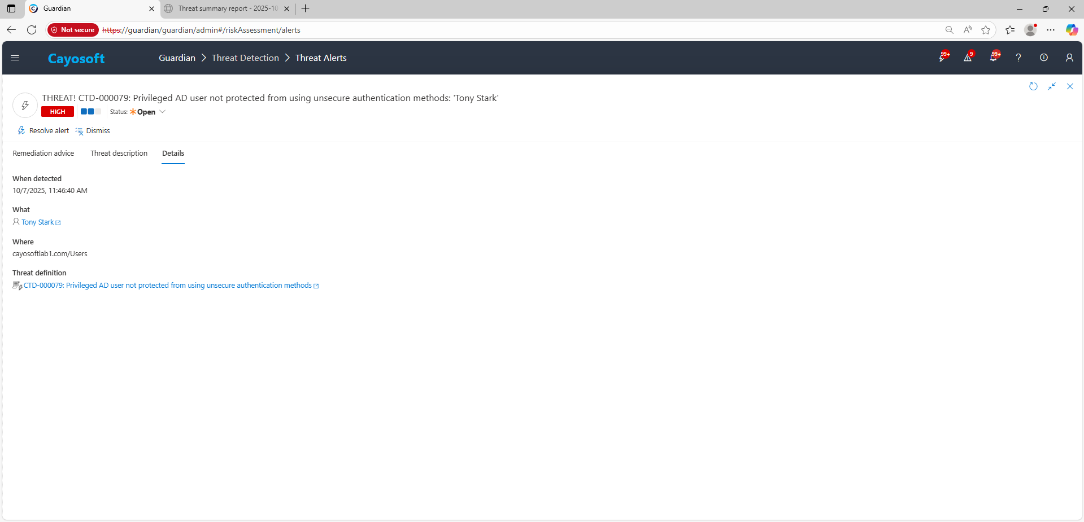Open the Tony Stark user link
The height and width of the screenshot is (522, 1084).
point(38,222)
